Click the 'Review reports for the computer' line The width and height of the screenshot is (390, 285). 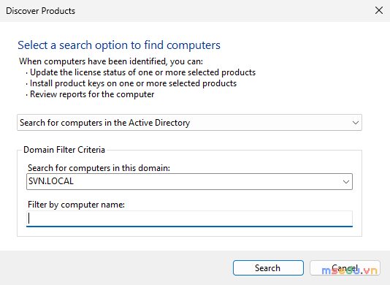[92, 94]
